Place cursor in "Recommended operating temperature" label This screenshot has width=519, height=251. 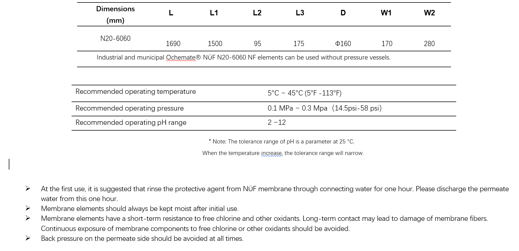(136, 92)
